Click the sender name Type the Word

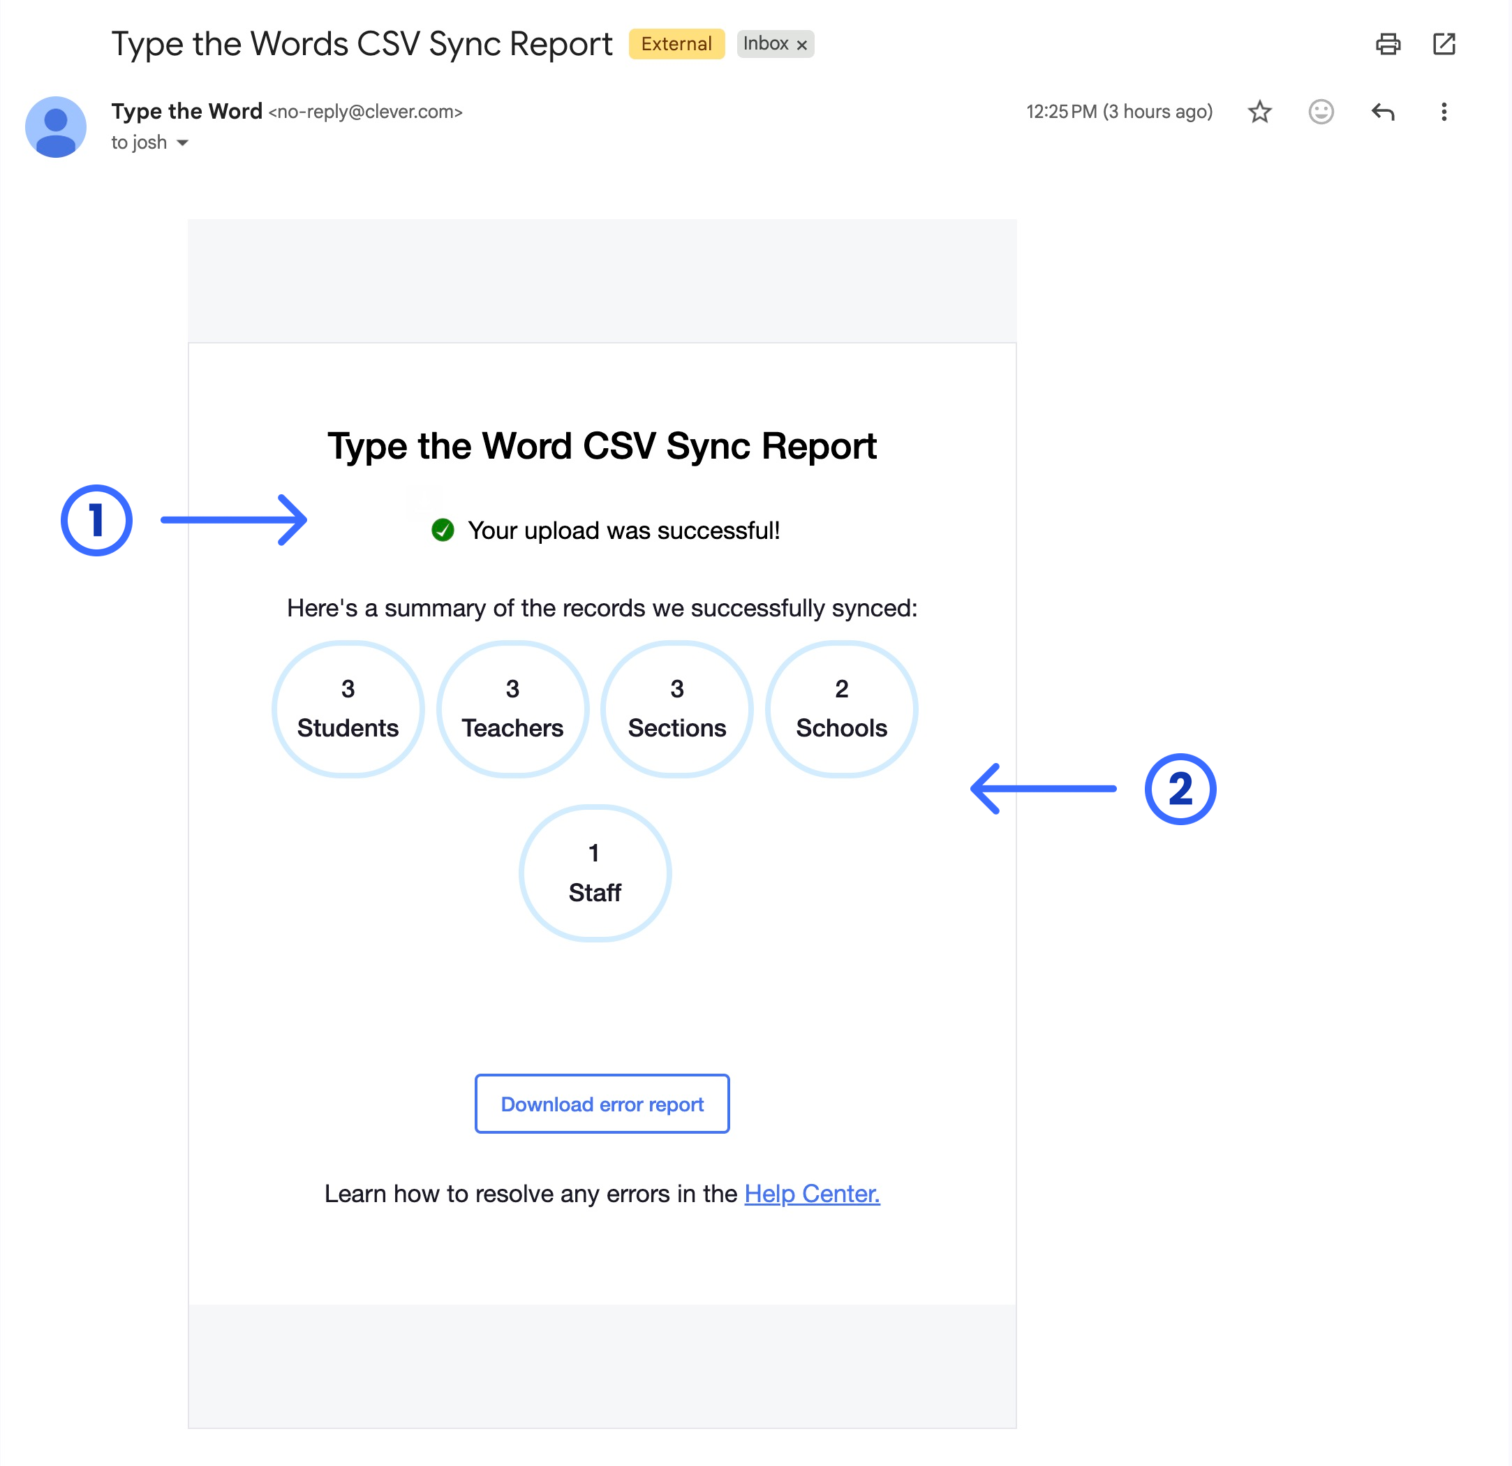[186, 111]
